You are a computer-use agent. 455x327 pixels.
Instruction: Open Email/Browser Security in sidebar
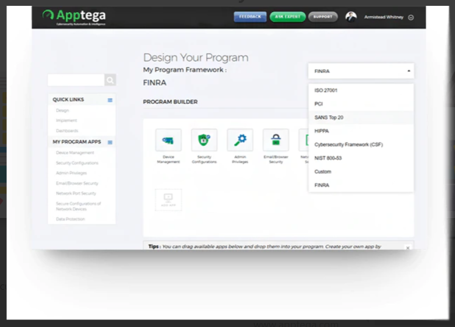click(x=77, y=183)
